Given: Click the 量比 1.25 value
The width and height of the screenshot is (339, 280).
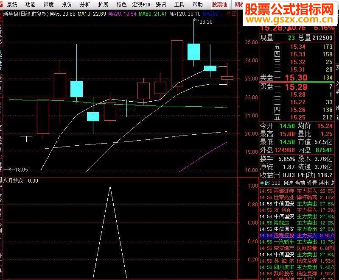Looking at the screenshot, I should click(326, 134).
